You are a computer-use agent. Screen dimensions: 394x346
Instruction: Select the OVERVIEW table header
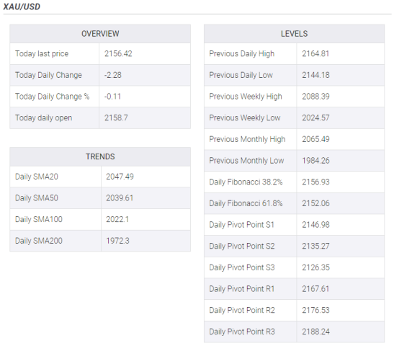click(x=100, y=34)
